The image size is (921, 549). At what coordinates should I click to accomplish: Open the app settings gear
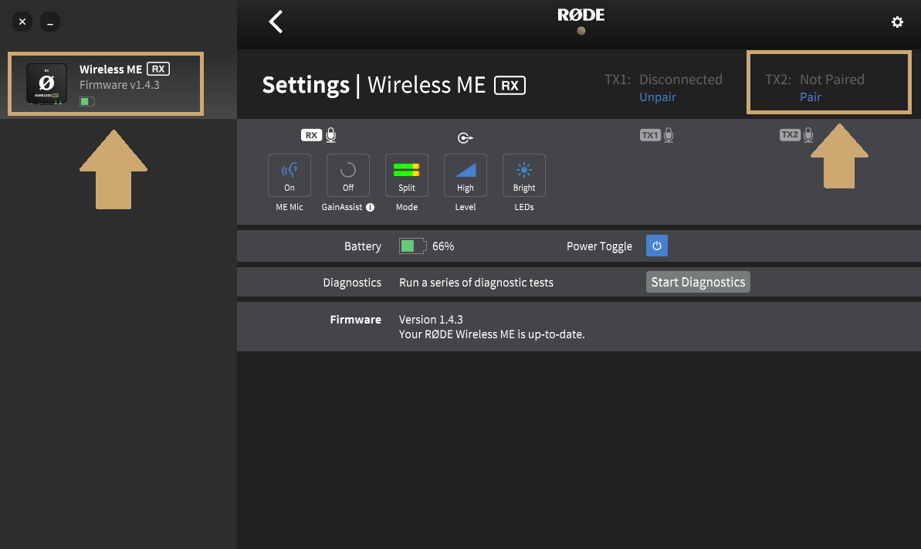point(897,22)
